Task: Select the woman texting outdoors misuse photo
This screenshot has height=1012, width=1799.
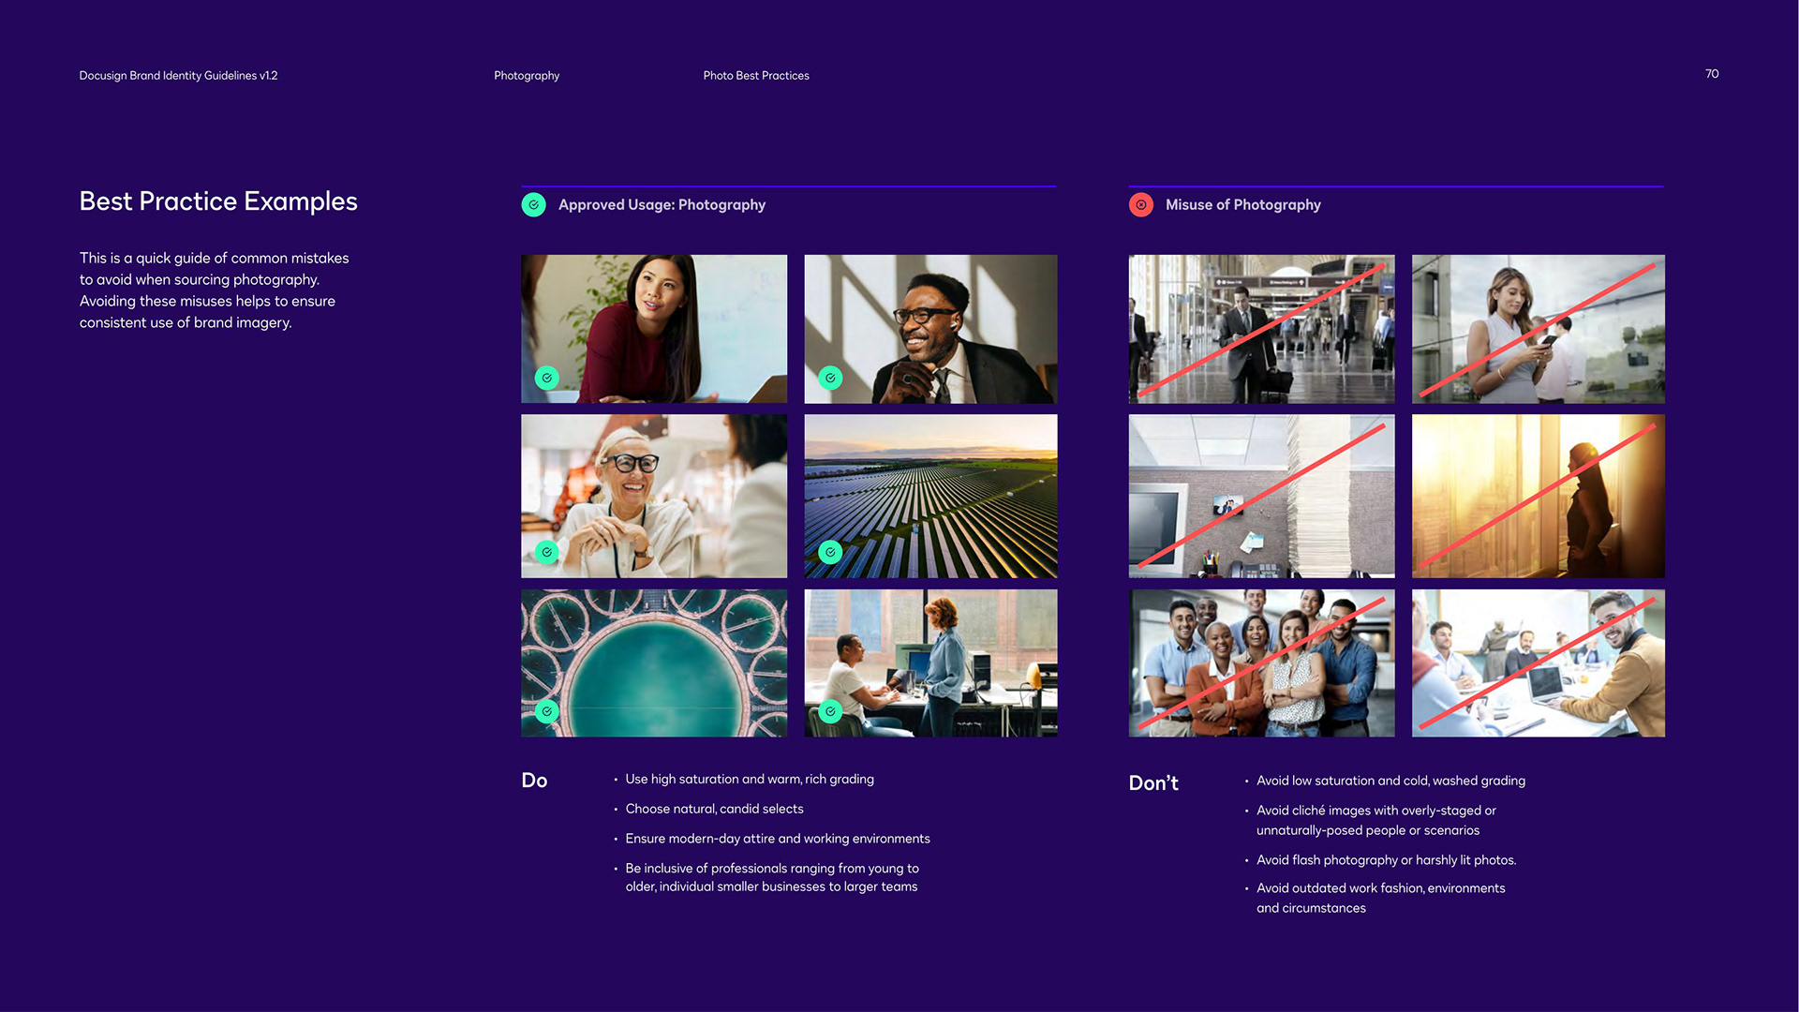Action: pos(1538,329)
